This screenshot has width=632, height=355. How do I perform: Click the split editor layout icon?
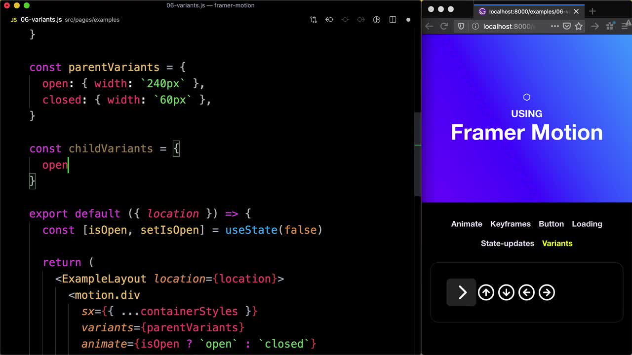tap(393, 20)
